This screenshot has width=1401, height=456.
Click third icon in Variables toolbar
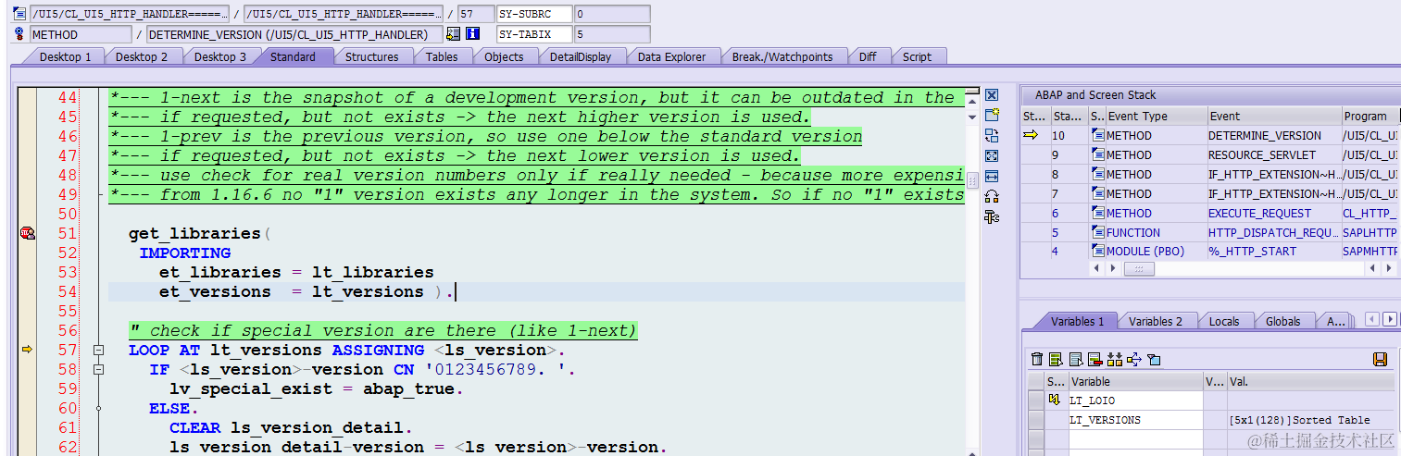[1076, 359]
